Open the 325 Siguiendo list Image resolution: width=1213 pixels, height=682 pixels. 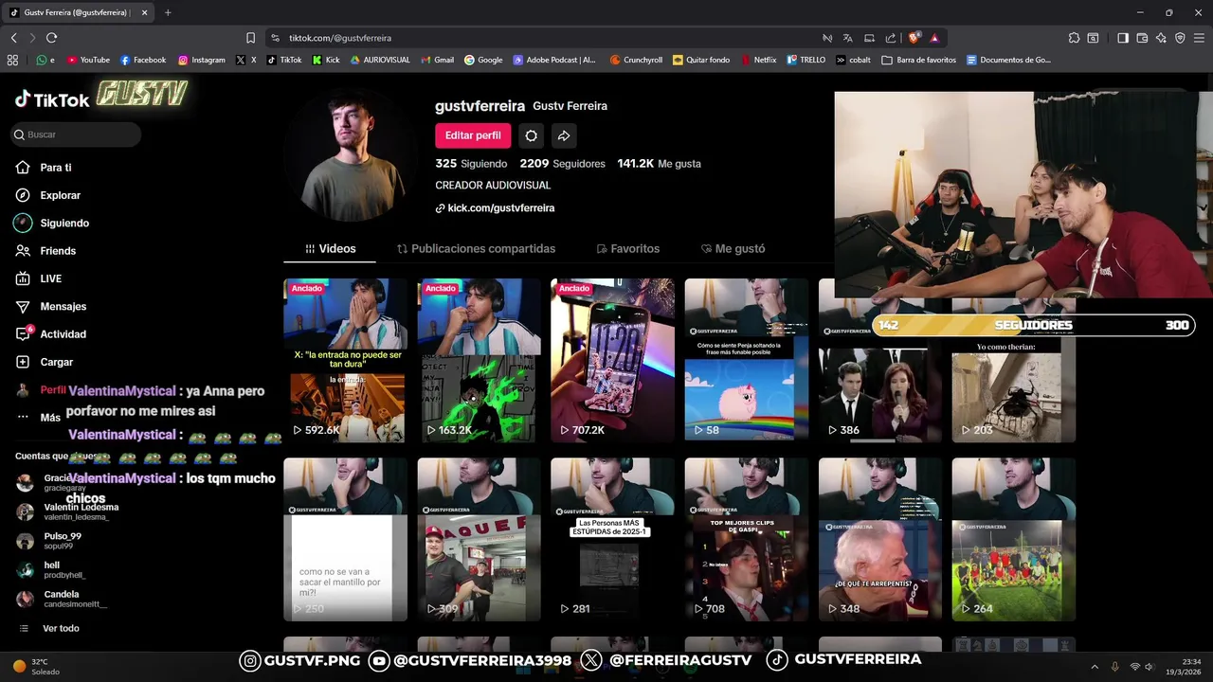coord(471,164)
